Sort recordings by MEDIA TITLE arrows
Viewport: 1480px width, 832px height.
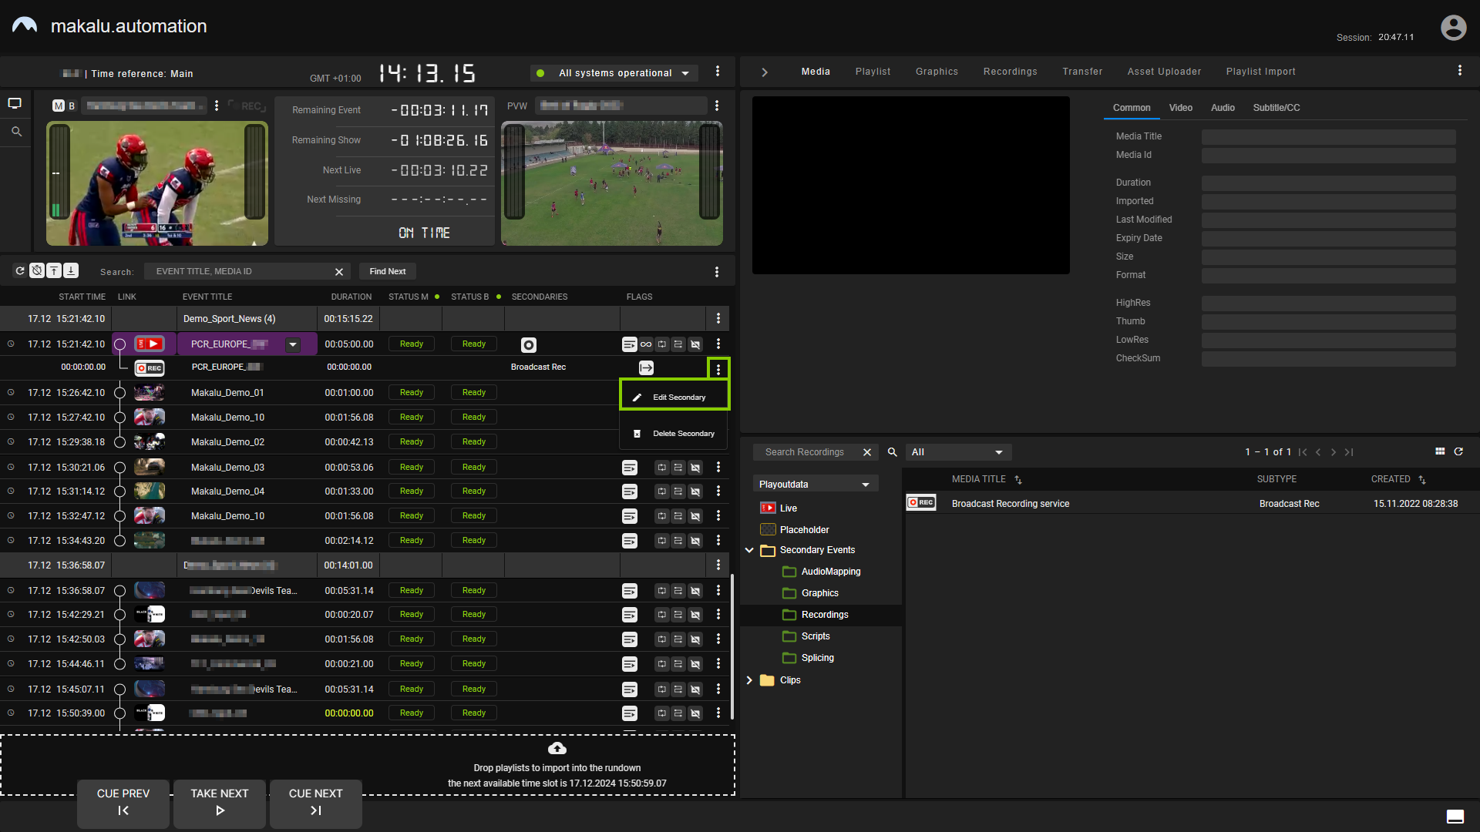pos(1018,480)
